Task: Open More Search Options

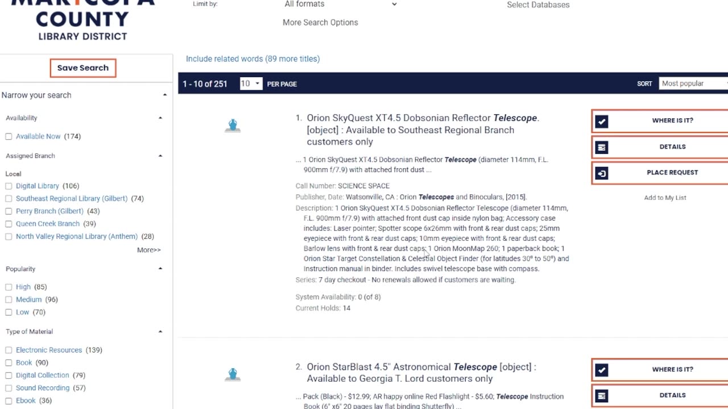Action: click(320, 23)
